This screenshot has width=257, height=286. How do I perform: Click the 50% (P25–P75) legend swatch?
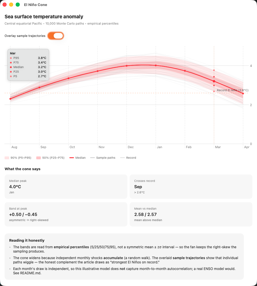point(39,158)
